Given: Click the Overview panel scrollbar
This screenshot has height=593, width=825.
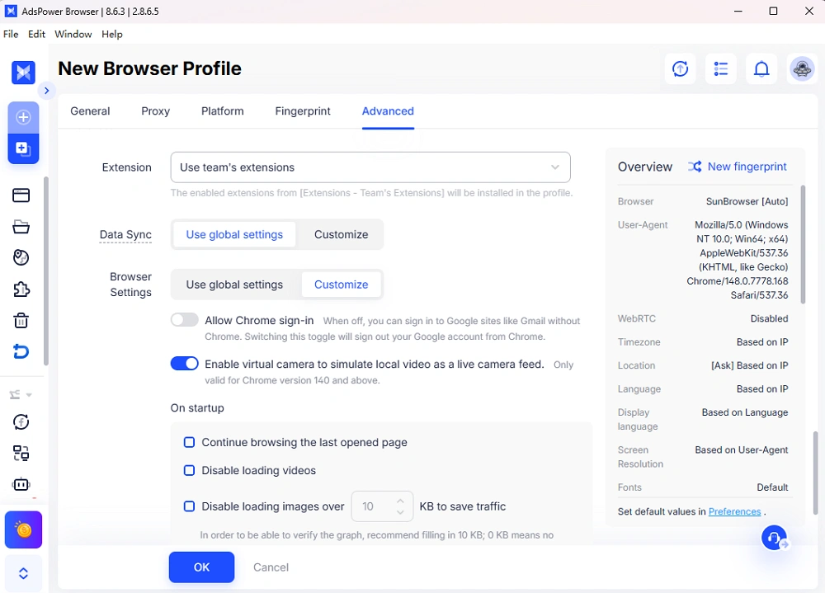Looking at the screenshot, I should [x=803, y=244].
